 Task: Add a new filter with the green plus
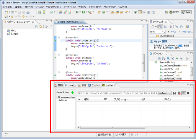click(x=73, y=93)
